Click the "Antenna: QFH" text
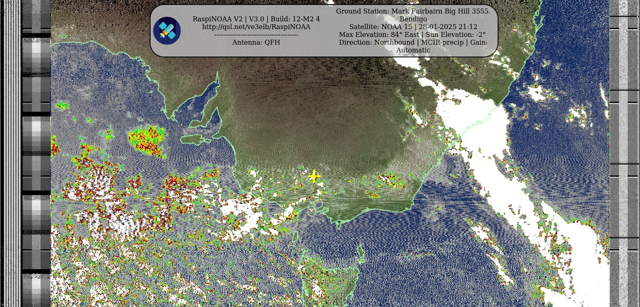Image resolution: width=640 pixels, height=307 pixels. (256, 42)
